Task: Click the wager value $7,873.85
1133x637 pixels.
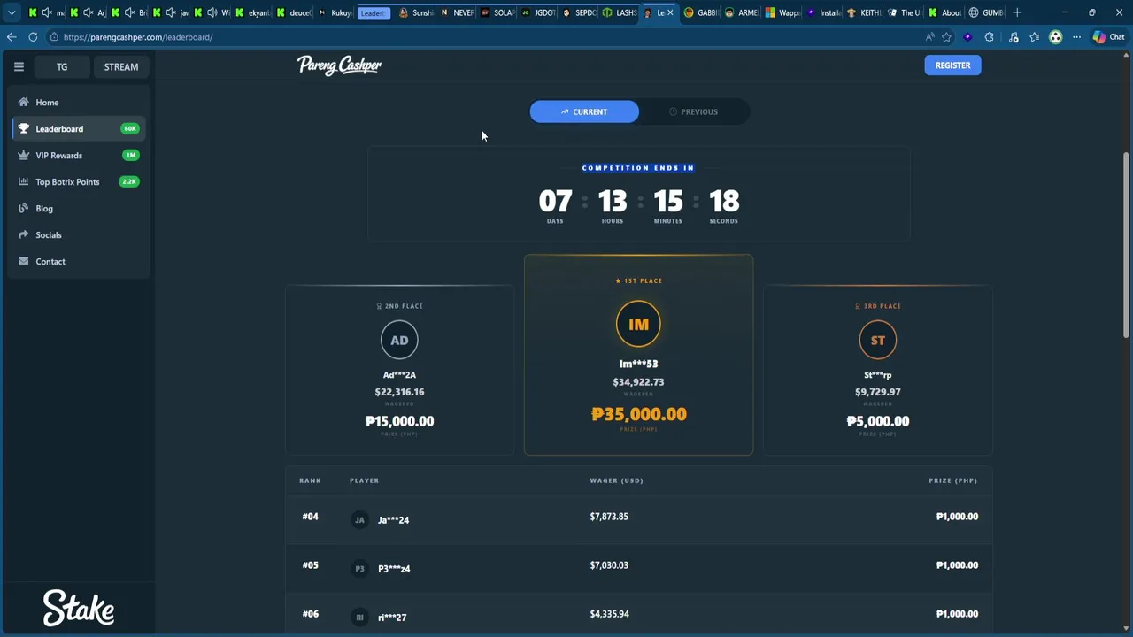Action: tap(609, 517)
